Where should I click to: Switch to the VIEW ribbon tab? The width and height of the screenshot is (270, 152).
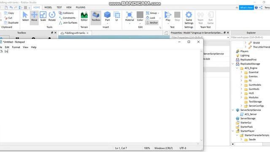point(69,8)
